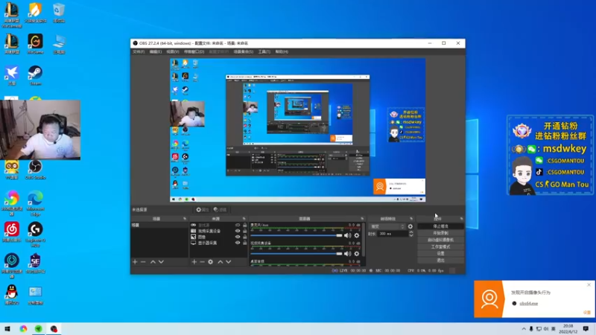
Task: Open the 视频采集设备 mixer settings gear
Action: point(357,254)
